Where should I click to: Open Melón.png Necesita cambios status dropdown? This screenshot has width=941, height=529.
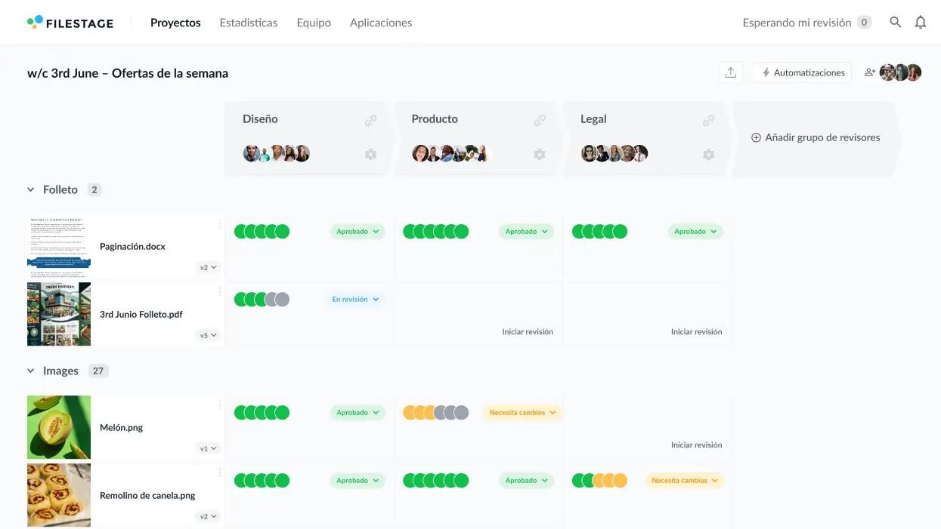pyautogui.click(x=522, y=413)
